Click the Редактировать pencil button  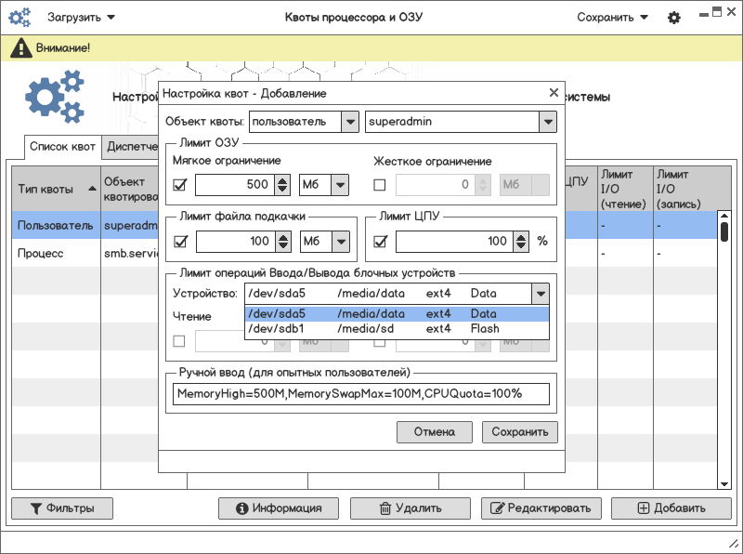click(540, 508)
